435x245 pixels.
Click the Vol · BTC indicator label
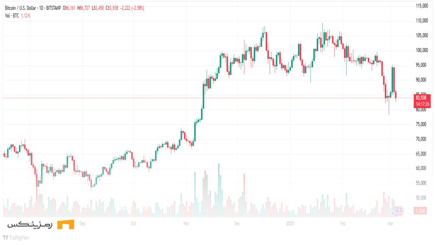pos(11,16)
